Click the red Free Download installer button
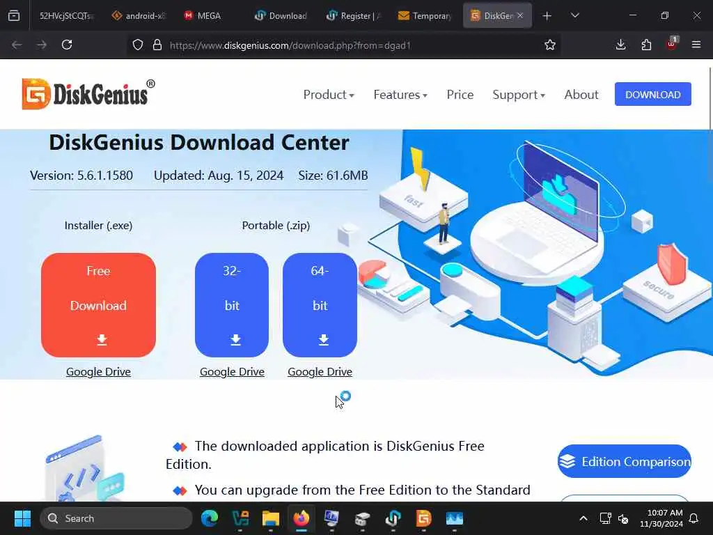713x535 pixels. 98,305
